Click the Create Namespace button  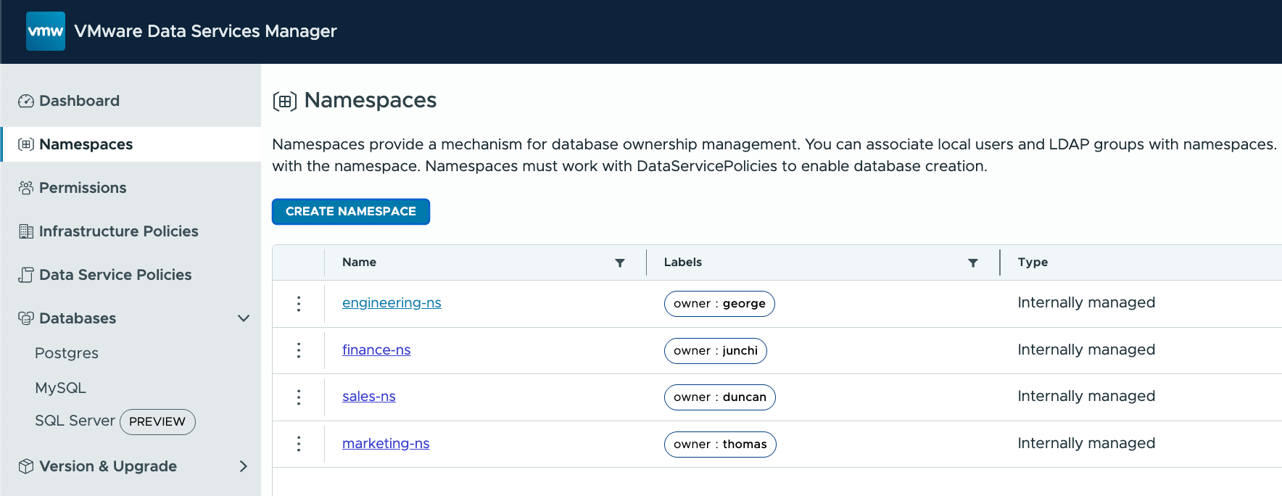351,212
